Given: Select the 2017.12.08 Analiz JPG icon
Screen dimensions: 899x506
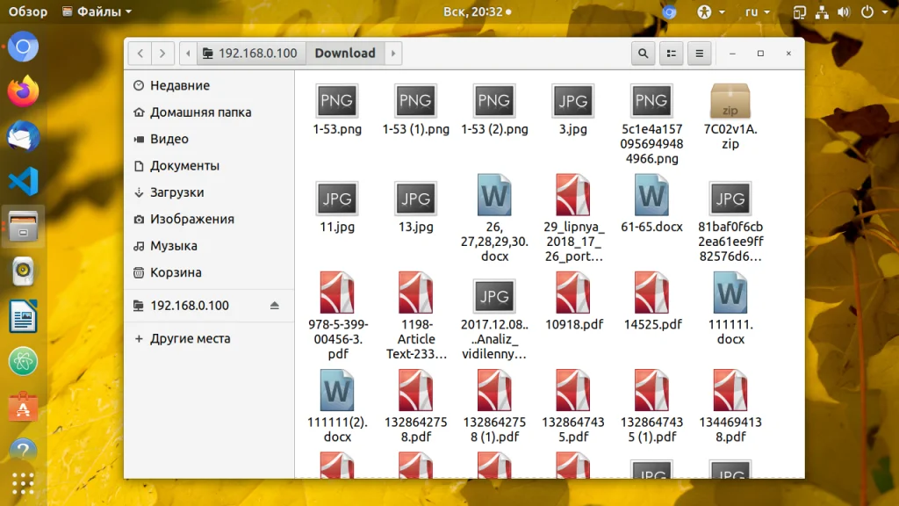Looking at the screenshot, I should click(x=494, y=296).
